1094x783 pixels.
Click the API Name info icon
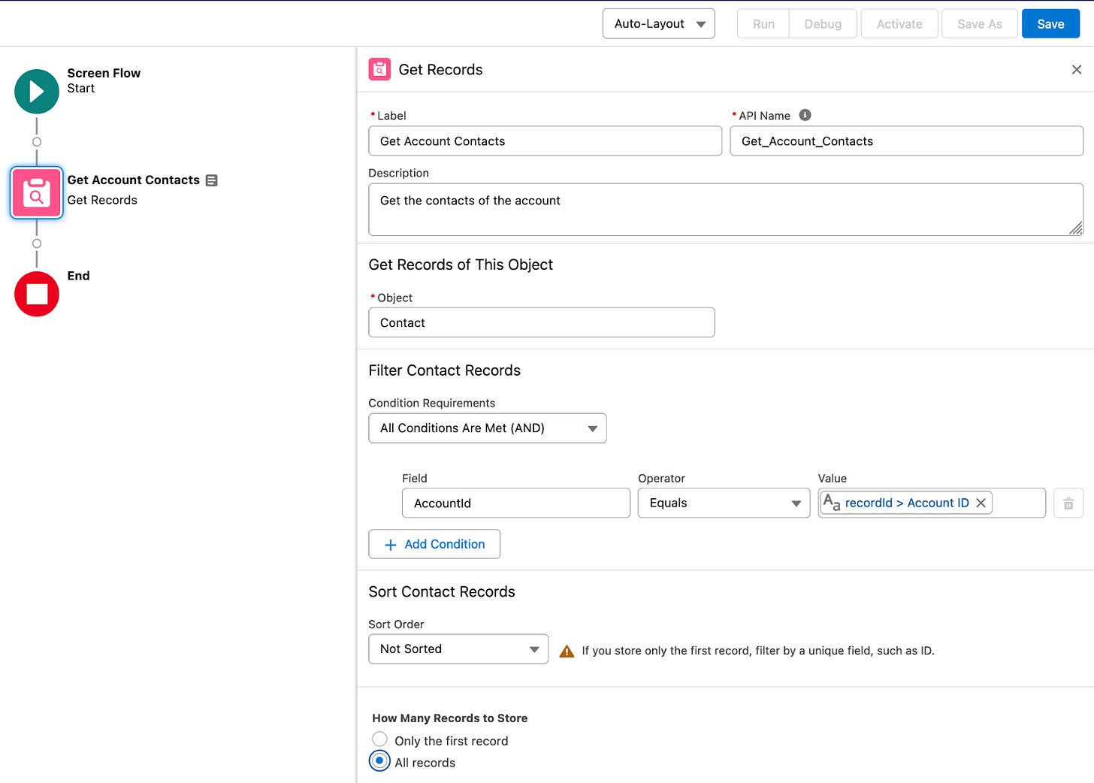coord(805,115)
